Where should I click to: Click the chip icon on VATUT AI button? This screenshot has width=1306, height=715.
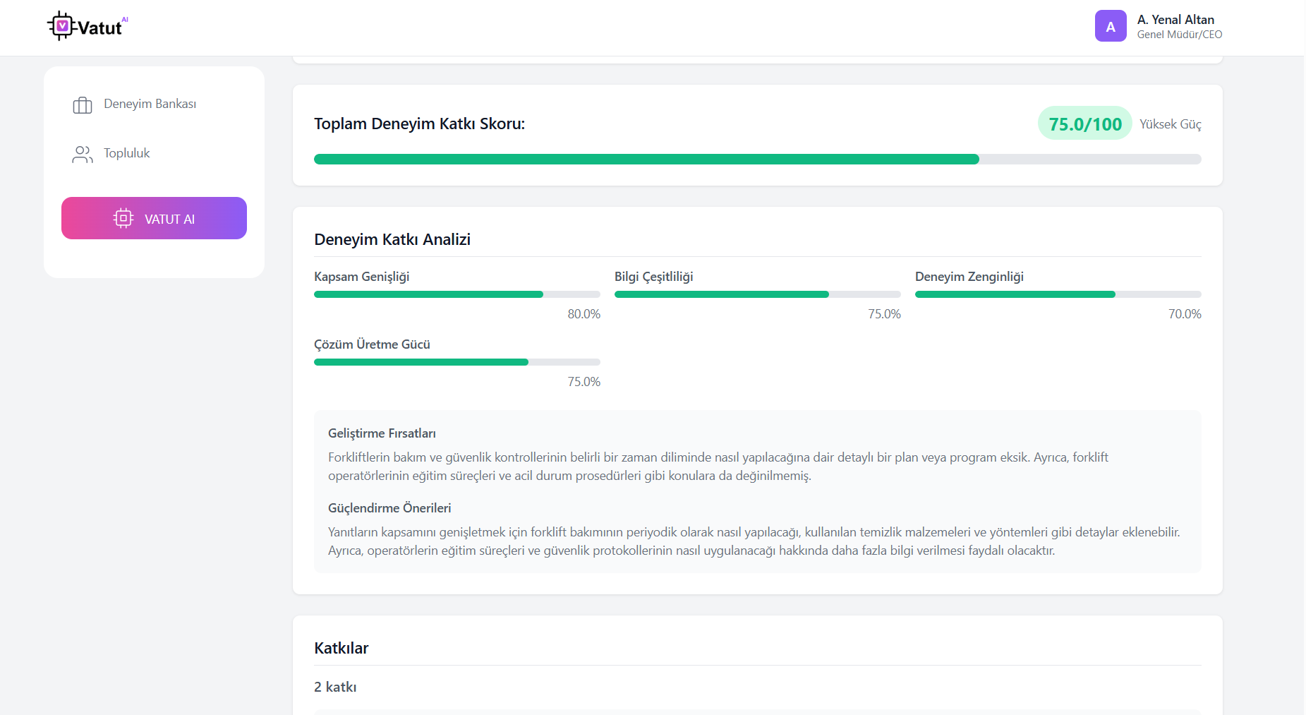(123, 219)
